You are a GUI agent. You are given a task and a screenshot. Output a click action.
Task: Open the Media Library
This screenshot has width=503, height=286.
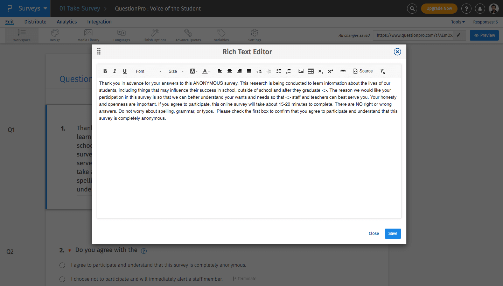[88, 35]
